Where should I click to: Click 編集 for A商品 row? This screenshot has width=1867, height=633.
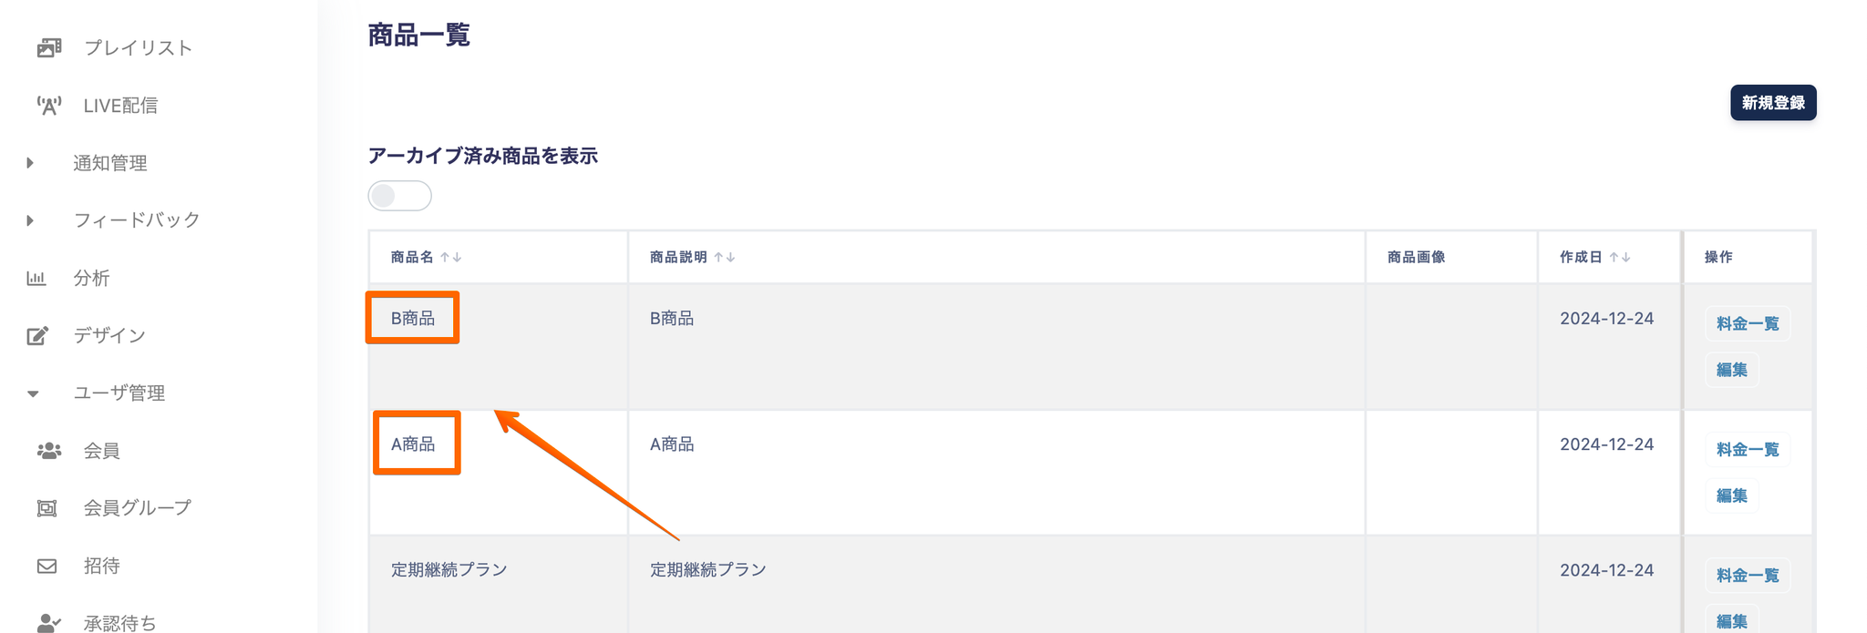click(1731, 495)
